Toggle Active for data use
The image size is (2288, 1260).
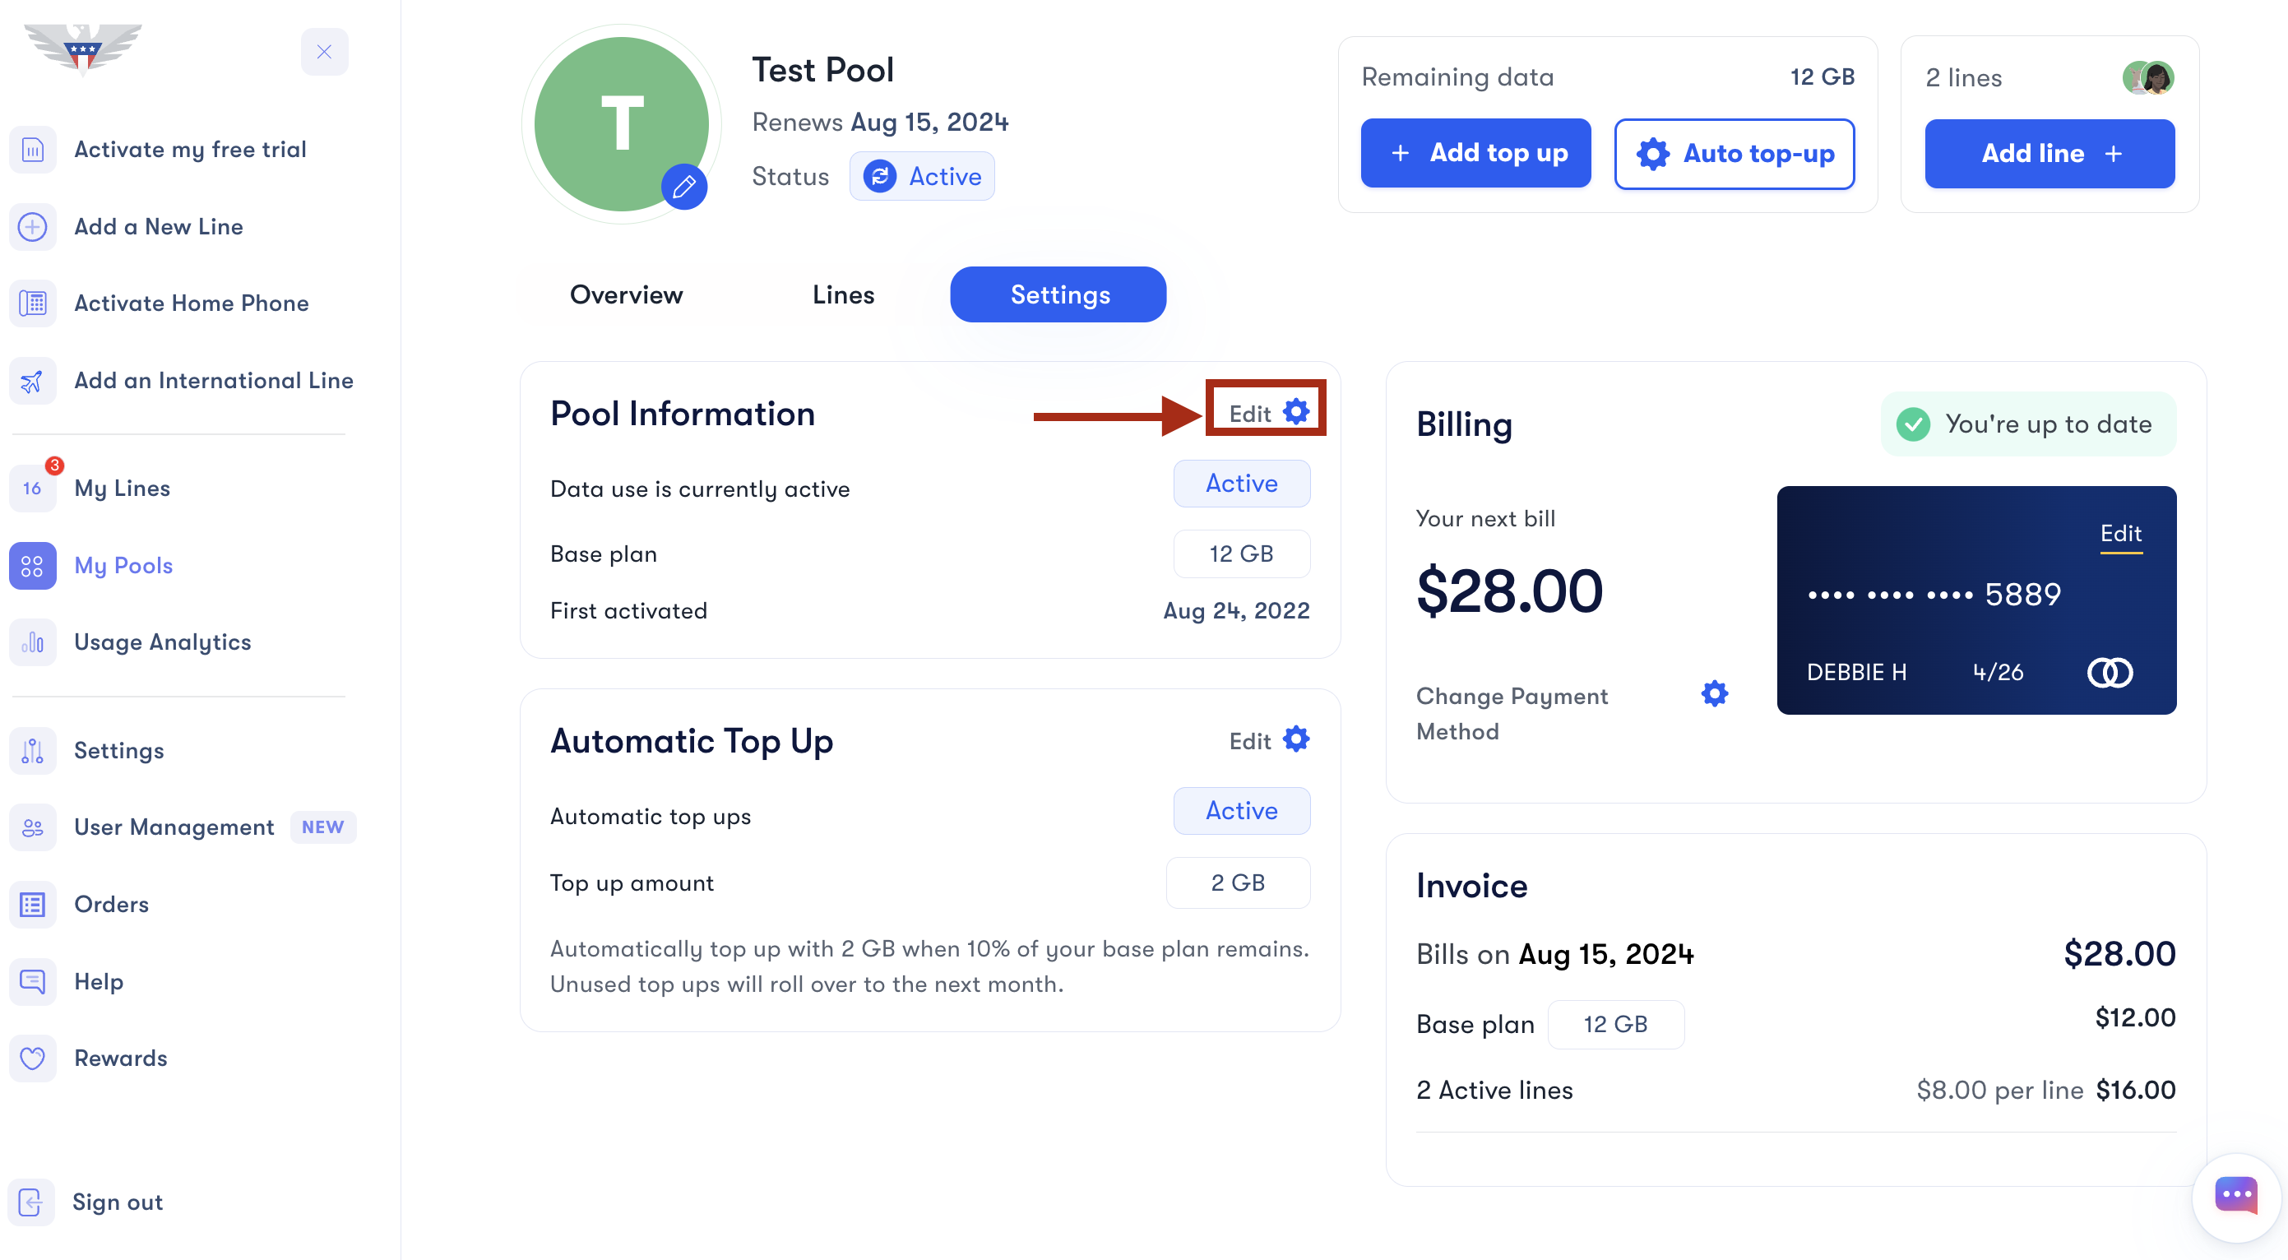[1241, 483]
